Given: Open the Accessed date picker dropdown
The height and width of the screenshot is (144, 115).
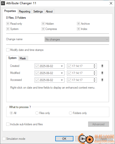Looking at the screenshot, I should [62, 80].
